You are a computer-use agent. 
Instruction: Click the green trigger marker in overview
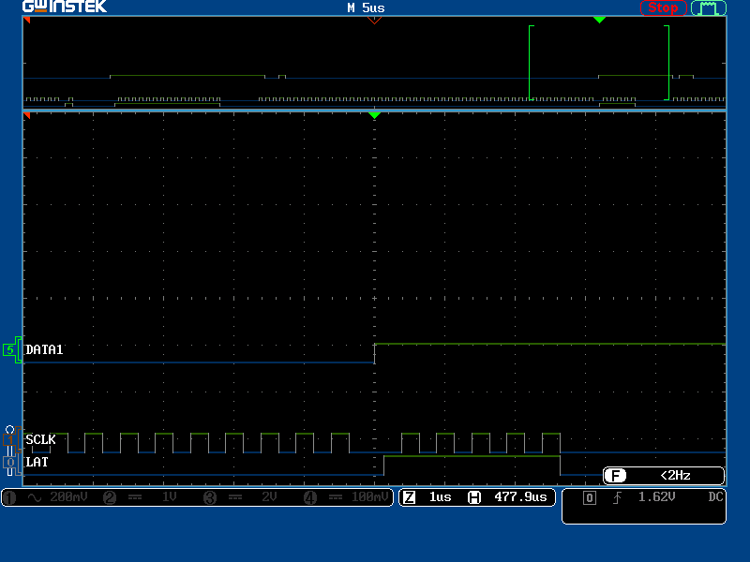point(599,20)
